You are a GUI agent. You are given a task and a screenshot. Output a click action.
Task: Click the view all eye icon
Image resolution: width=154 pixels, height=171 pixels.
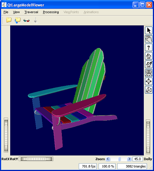[149, 73]
